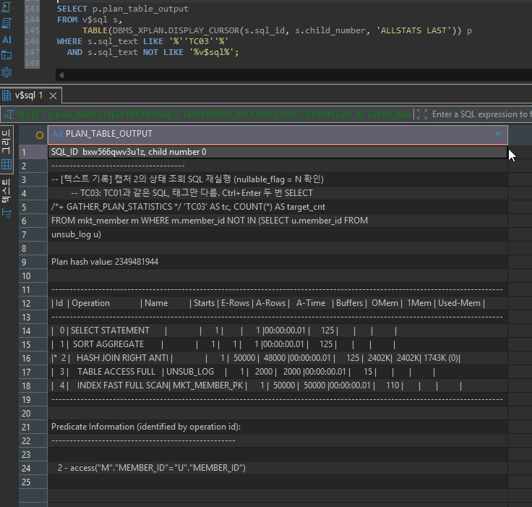This screenshot has height=507, width=532.
Task: Select the 'SQL_ID bxw566qwv3u1z, child number 0' cell
Action: 278,152
